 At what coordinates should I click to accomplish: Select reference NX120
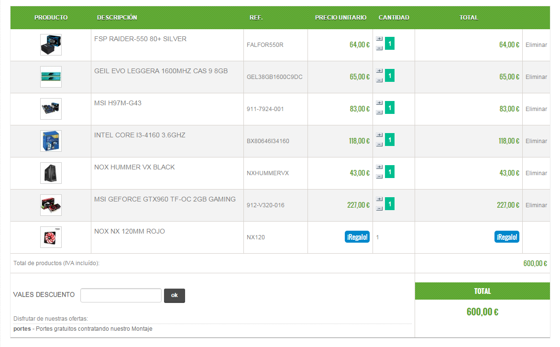pos(256,237)
